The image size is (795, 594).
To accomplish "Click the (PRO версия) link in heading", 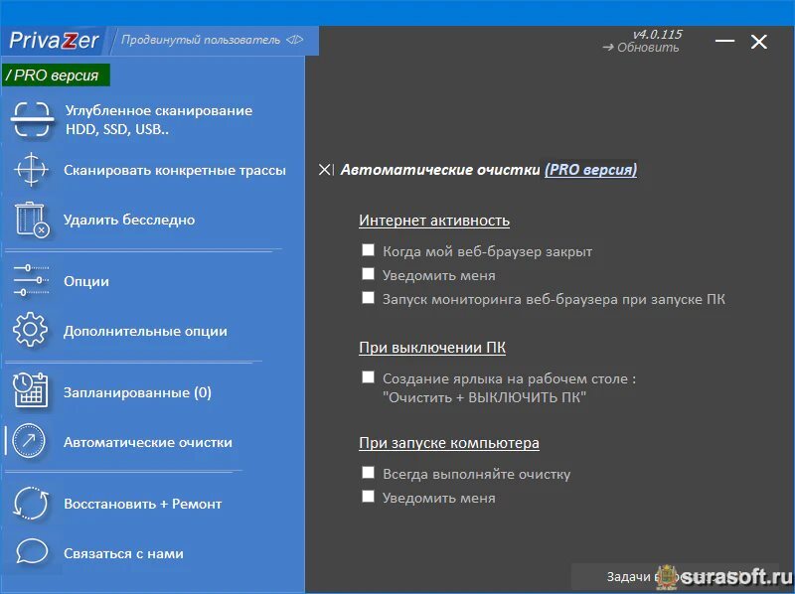I will [x=590, y=169].
